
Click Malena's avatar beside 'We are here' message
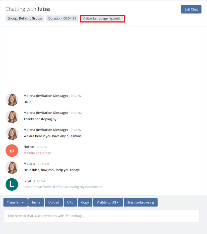coord(12,133)
